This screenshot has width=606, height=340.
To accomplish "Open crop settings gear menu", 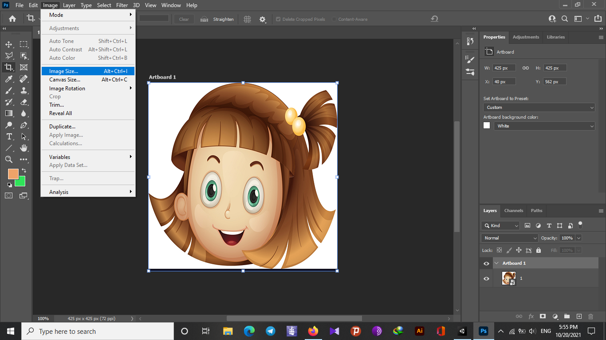I will [263, 19].
